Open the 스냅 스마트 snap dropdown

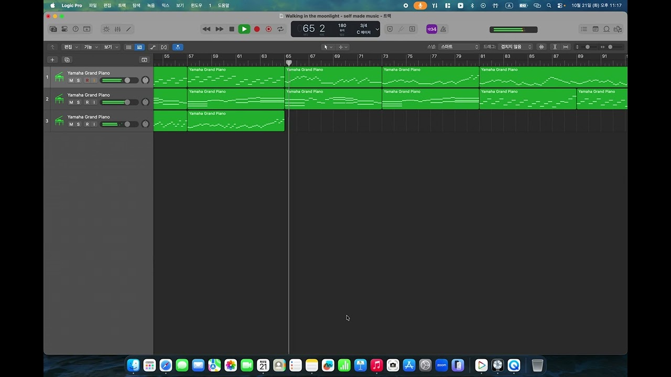click(x=459, y=47)
